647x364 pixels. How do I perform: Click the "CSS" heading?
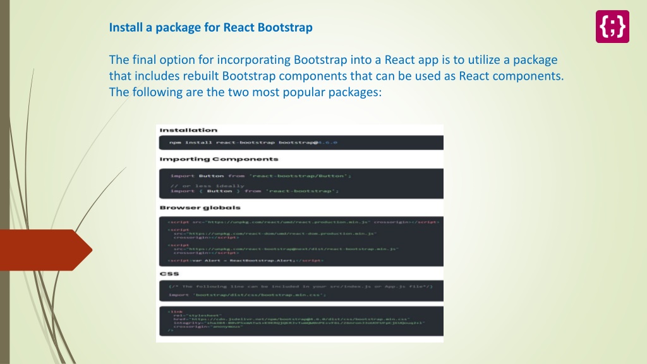169,274
